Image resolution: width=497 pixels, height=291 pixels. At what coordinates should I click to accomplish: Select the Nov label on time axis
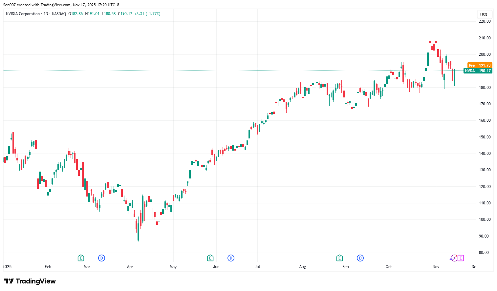click(x=435, y=267)
